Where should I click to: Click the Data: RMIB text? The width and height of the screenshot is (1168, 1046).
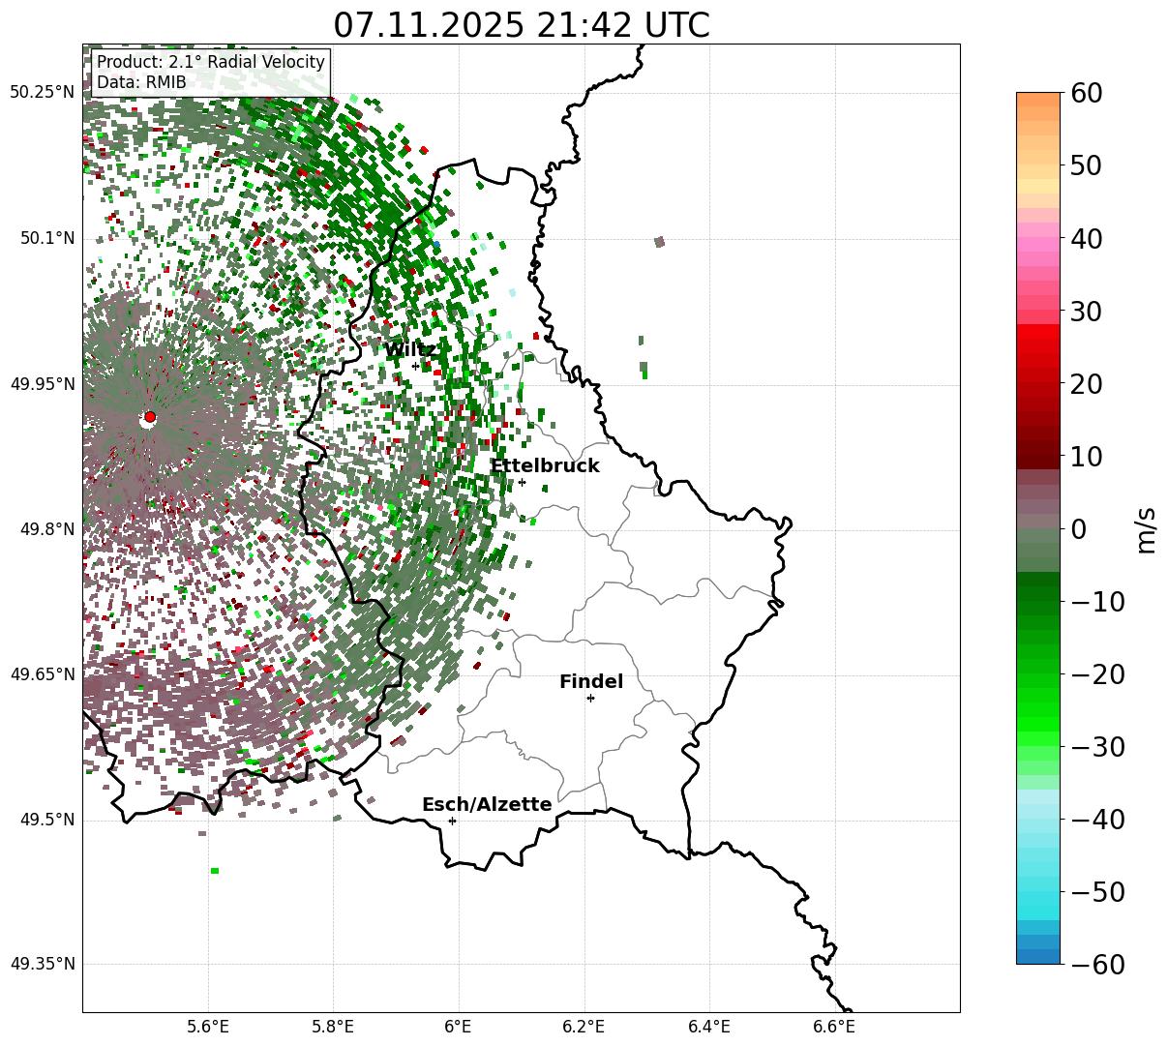point(141,82)
